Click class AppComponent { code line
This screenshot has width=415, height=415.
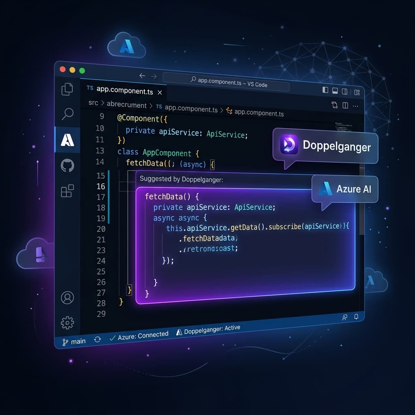click(x=158, y=152)
